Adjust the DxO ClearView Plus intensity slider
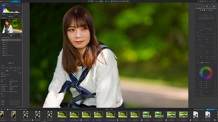This screenshot has width=218, height=122. point(207,47)
